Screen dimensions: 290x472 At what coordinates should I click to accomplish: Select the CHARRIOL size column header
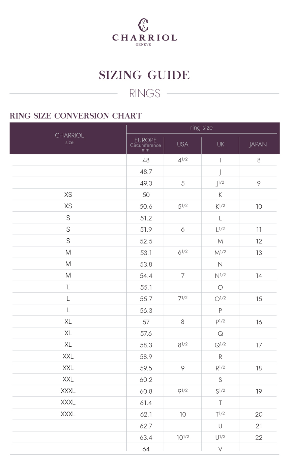click(x=69, y=138)
